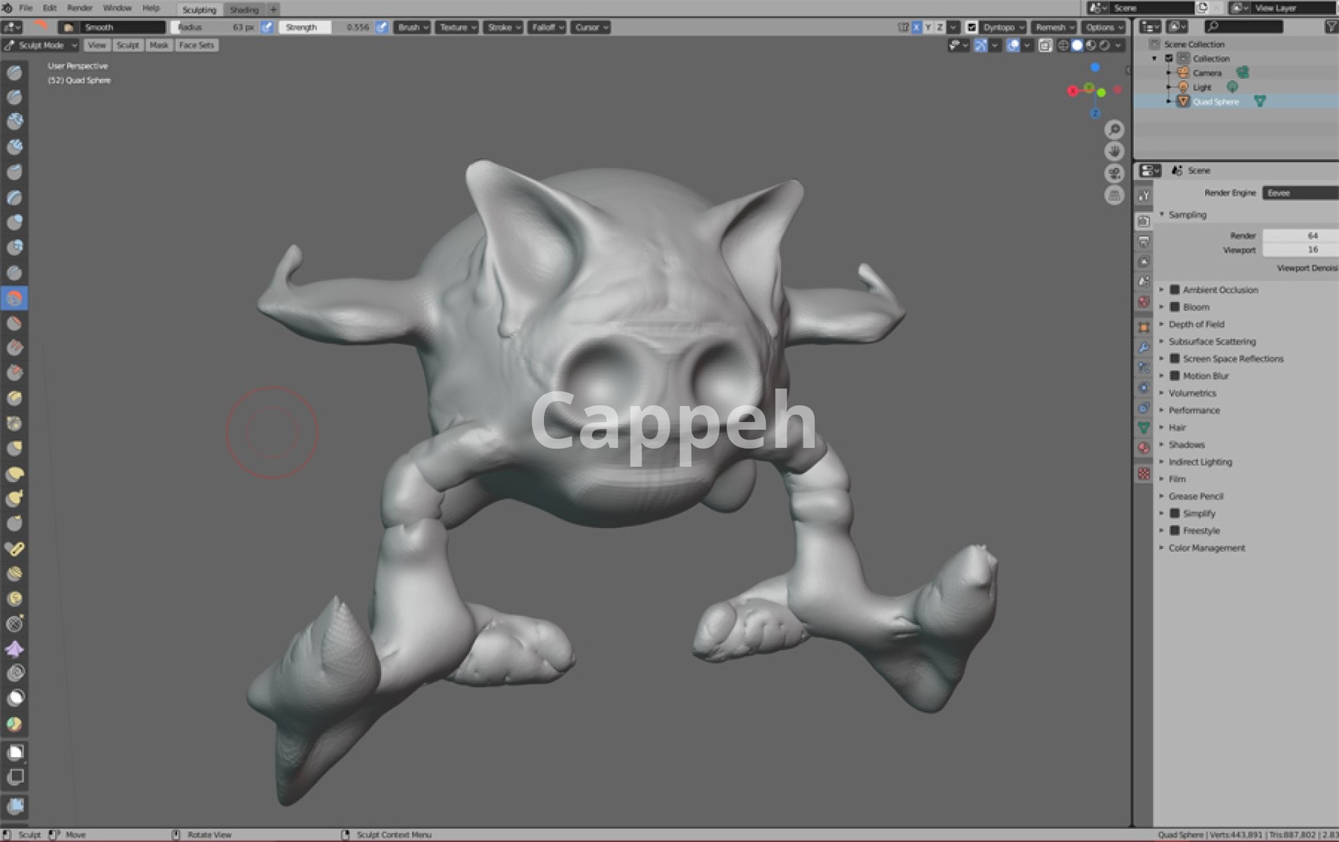Open the Remesh dropdown

coord(1054,27)
